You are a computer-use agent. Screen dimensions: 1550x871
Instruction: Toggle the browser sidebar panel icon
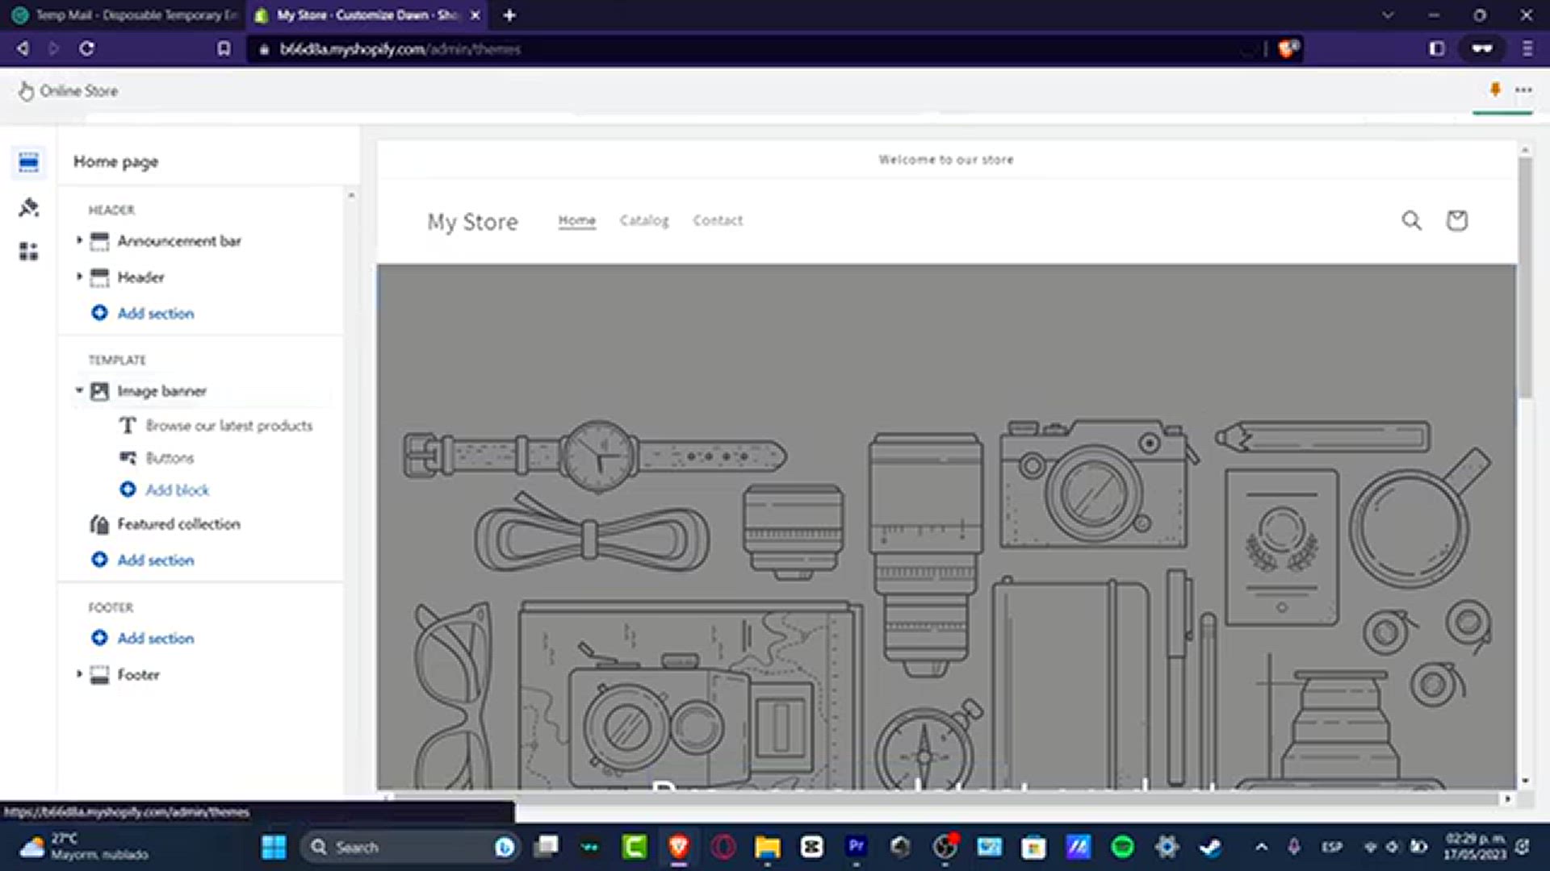[x=1436, y=48]
